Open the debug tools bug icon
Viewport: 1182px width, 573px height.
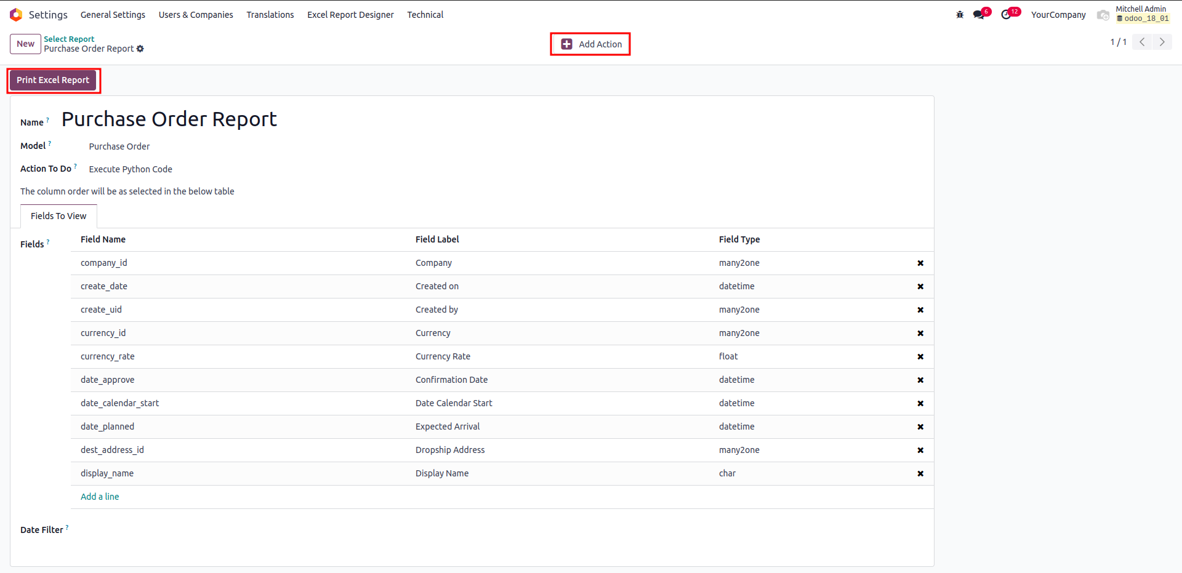tap(960, 15)
